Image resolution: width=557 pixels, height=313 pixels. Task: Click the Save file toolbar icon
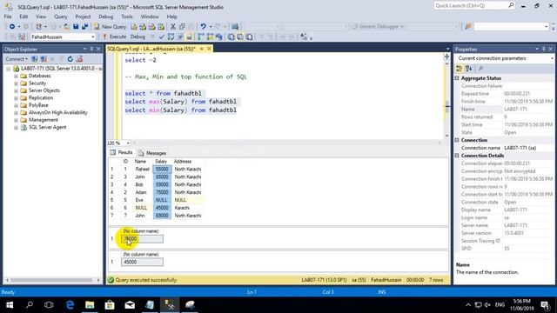pos(76,27)
